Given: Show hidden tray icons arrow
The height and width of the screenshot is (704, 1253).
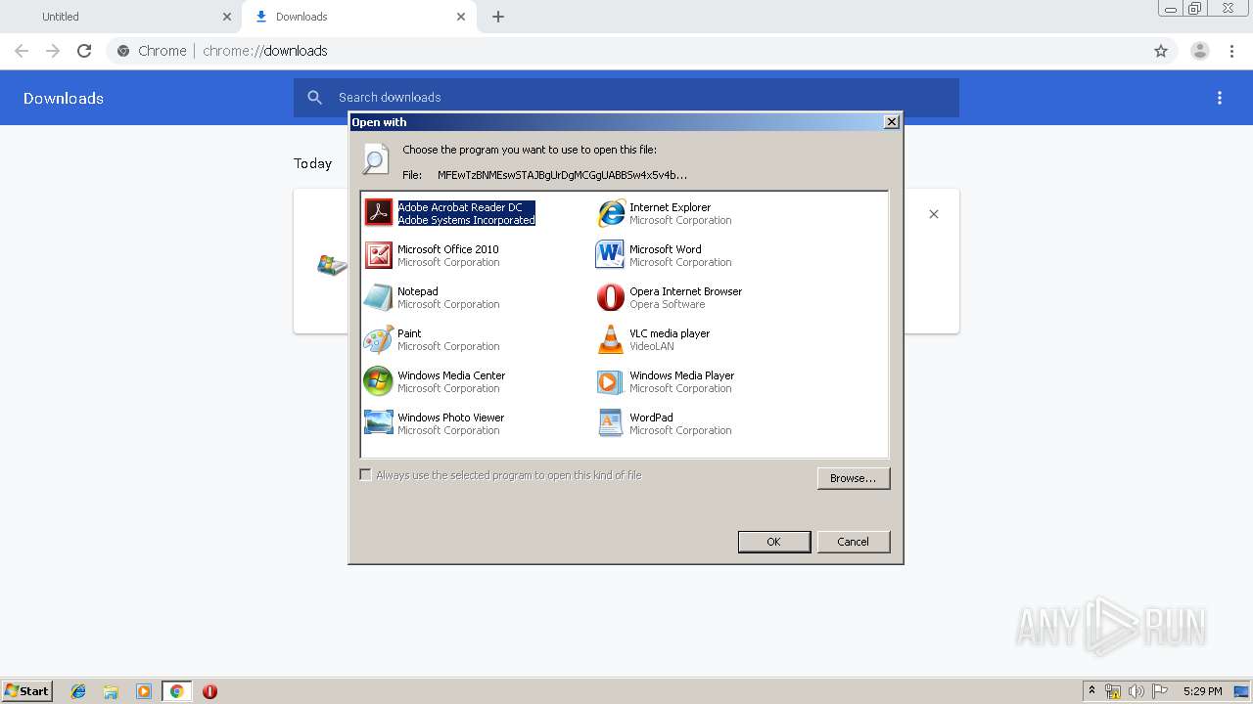Looking at the screenshot, I should [1092, 691].
